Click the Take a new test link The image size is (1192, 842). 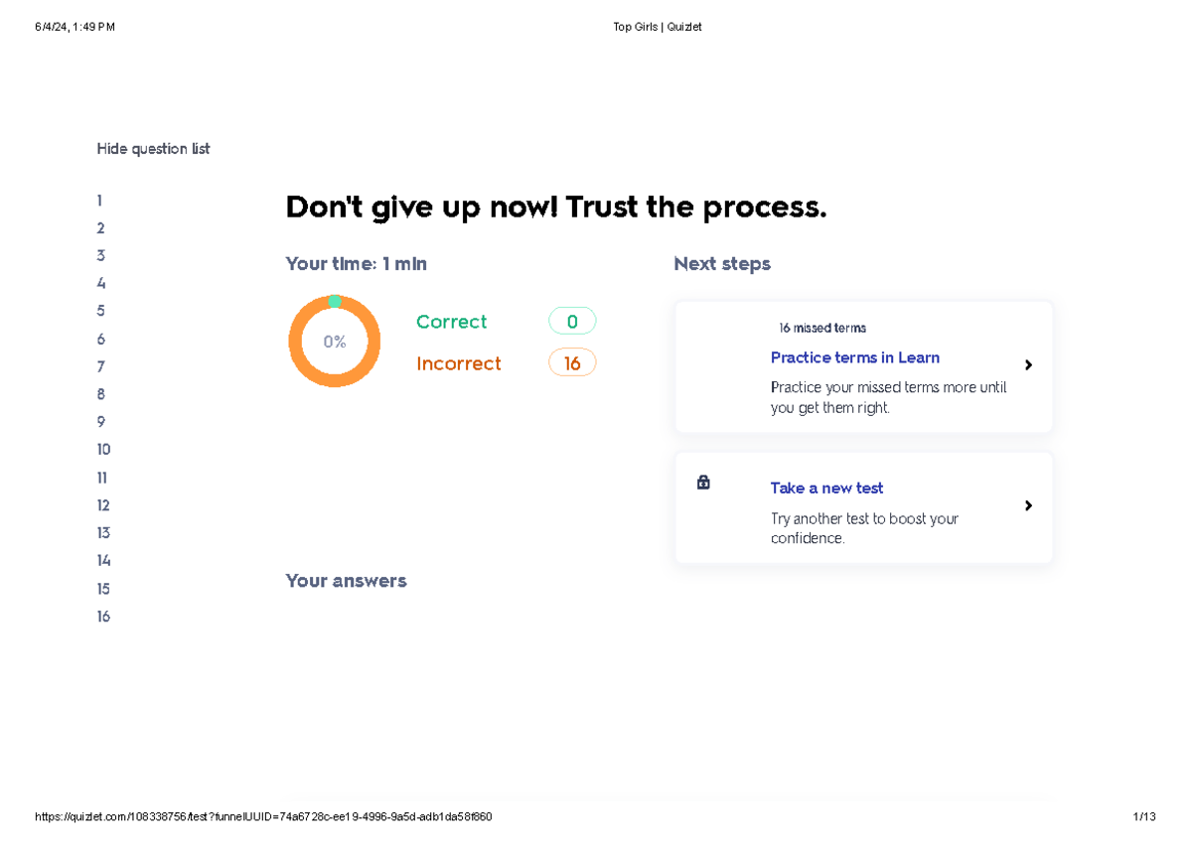[826, 488]
